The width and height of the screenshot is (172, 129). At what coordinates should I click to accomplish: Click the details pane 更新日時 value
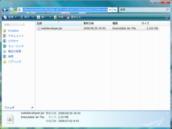point(69,113)
